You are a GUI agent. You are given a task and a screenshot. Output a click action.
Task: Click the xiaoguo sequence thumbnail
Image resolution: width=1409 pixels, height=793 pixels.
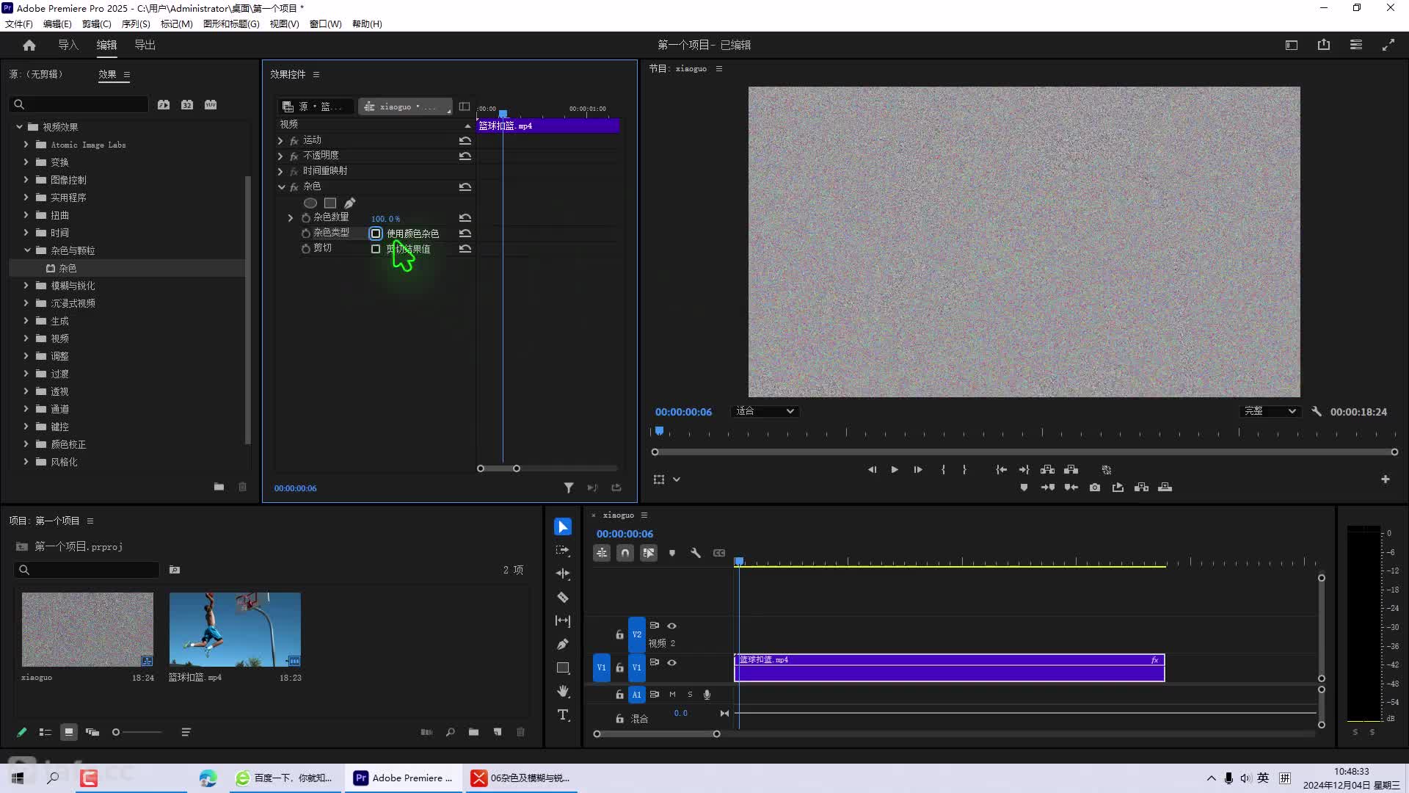point(87,629)
